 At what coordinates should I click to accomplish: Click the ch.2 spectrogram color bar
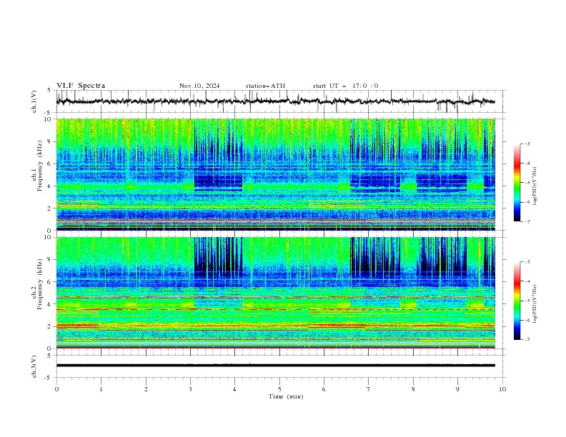click(517, 301)
